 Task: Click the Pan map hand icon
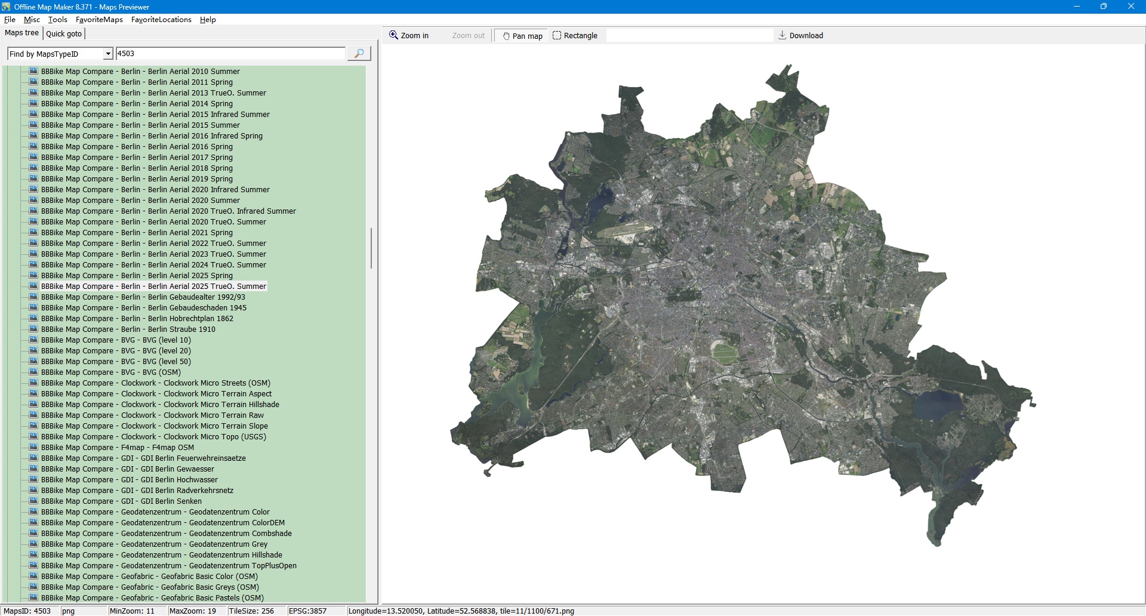506,36
